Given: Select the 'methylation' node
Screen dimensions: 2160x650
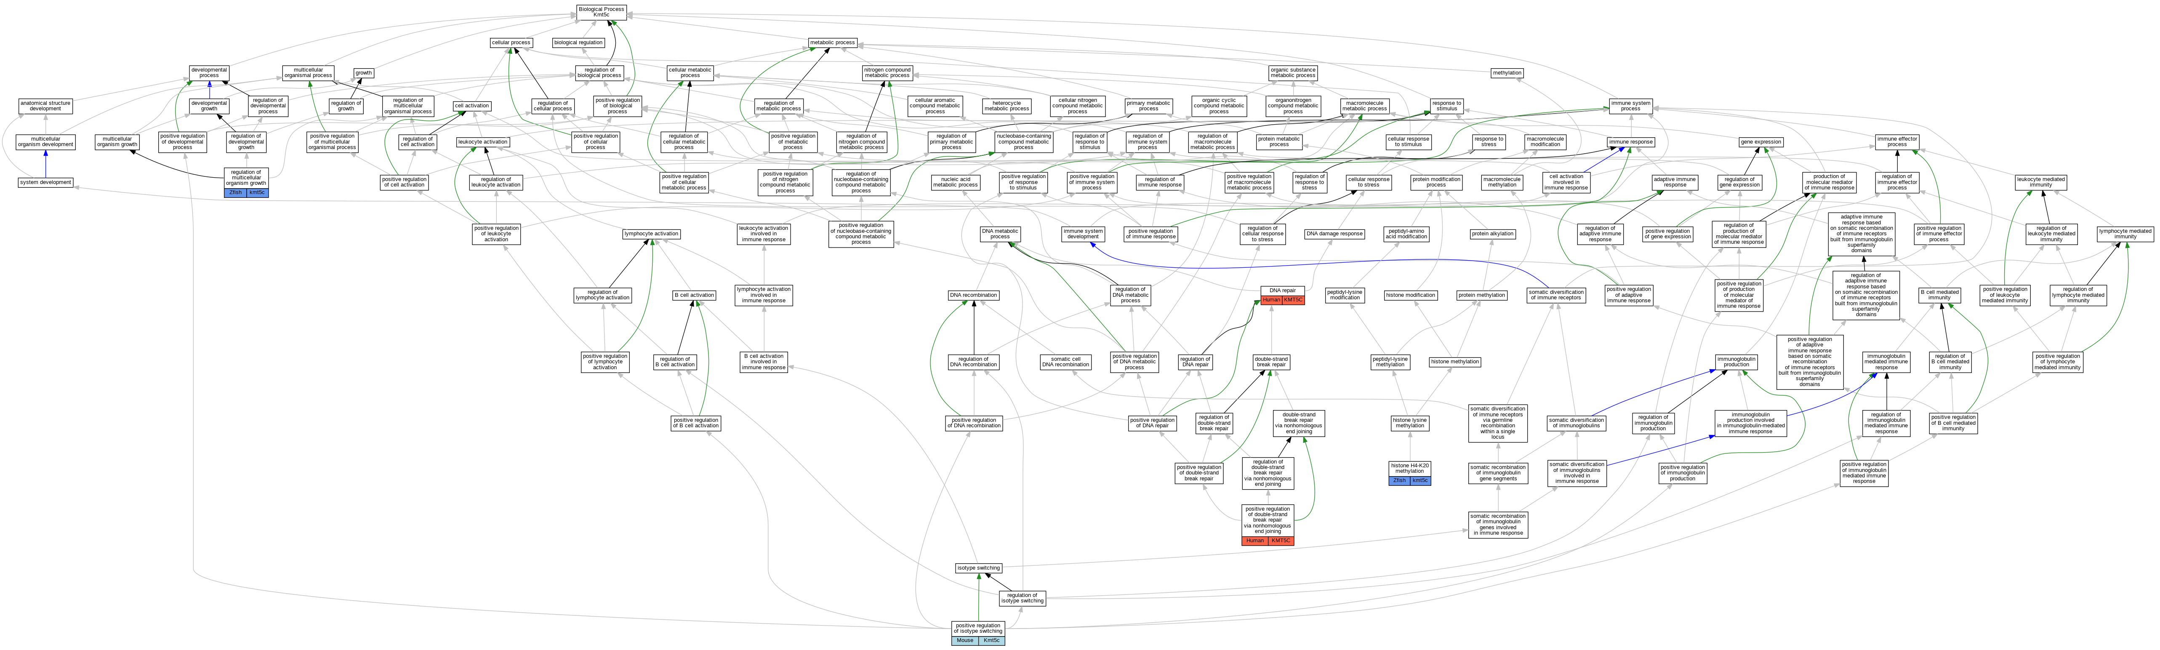Looking at the screenshot, I should coord(1507,73).
